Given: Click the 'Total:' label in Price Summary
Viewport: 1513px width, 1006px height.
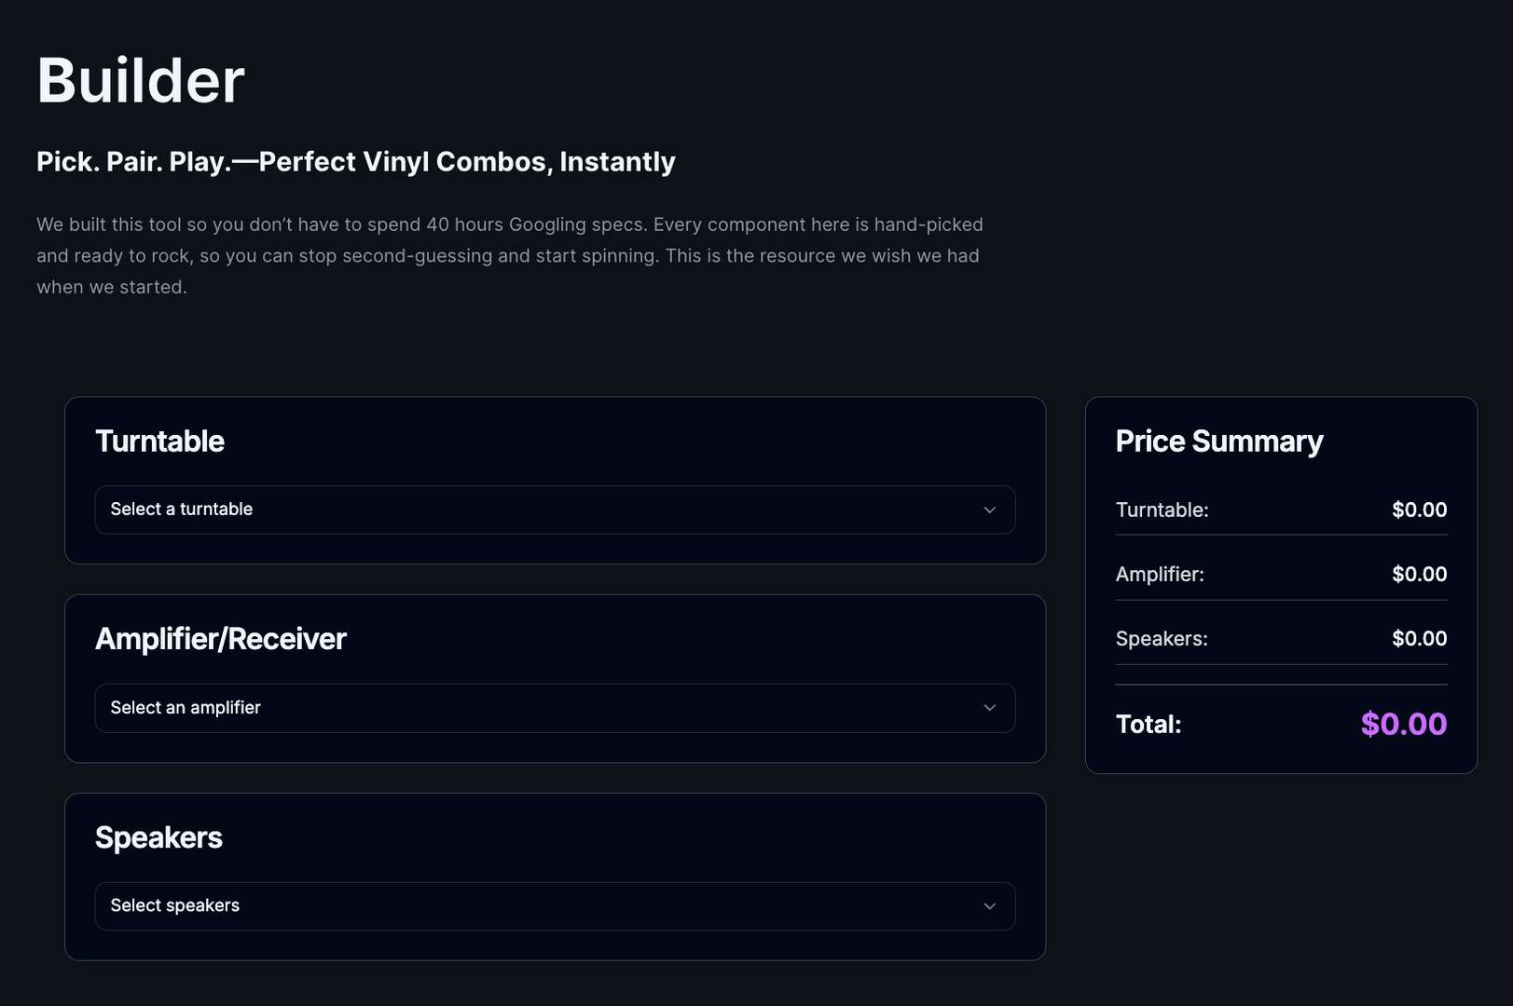Looking at the screenshot, I should (x=1149, y=724).
